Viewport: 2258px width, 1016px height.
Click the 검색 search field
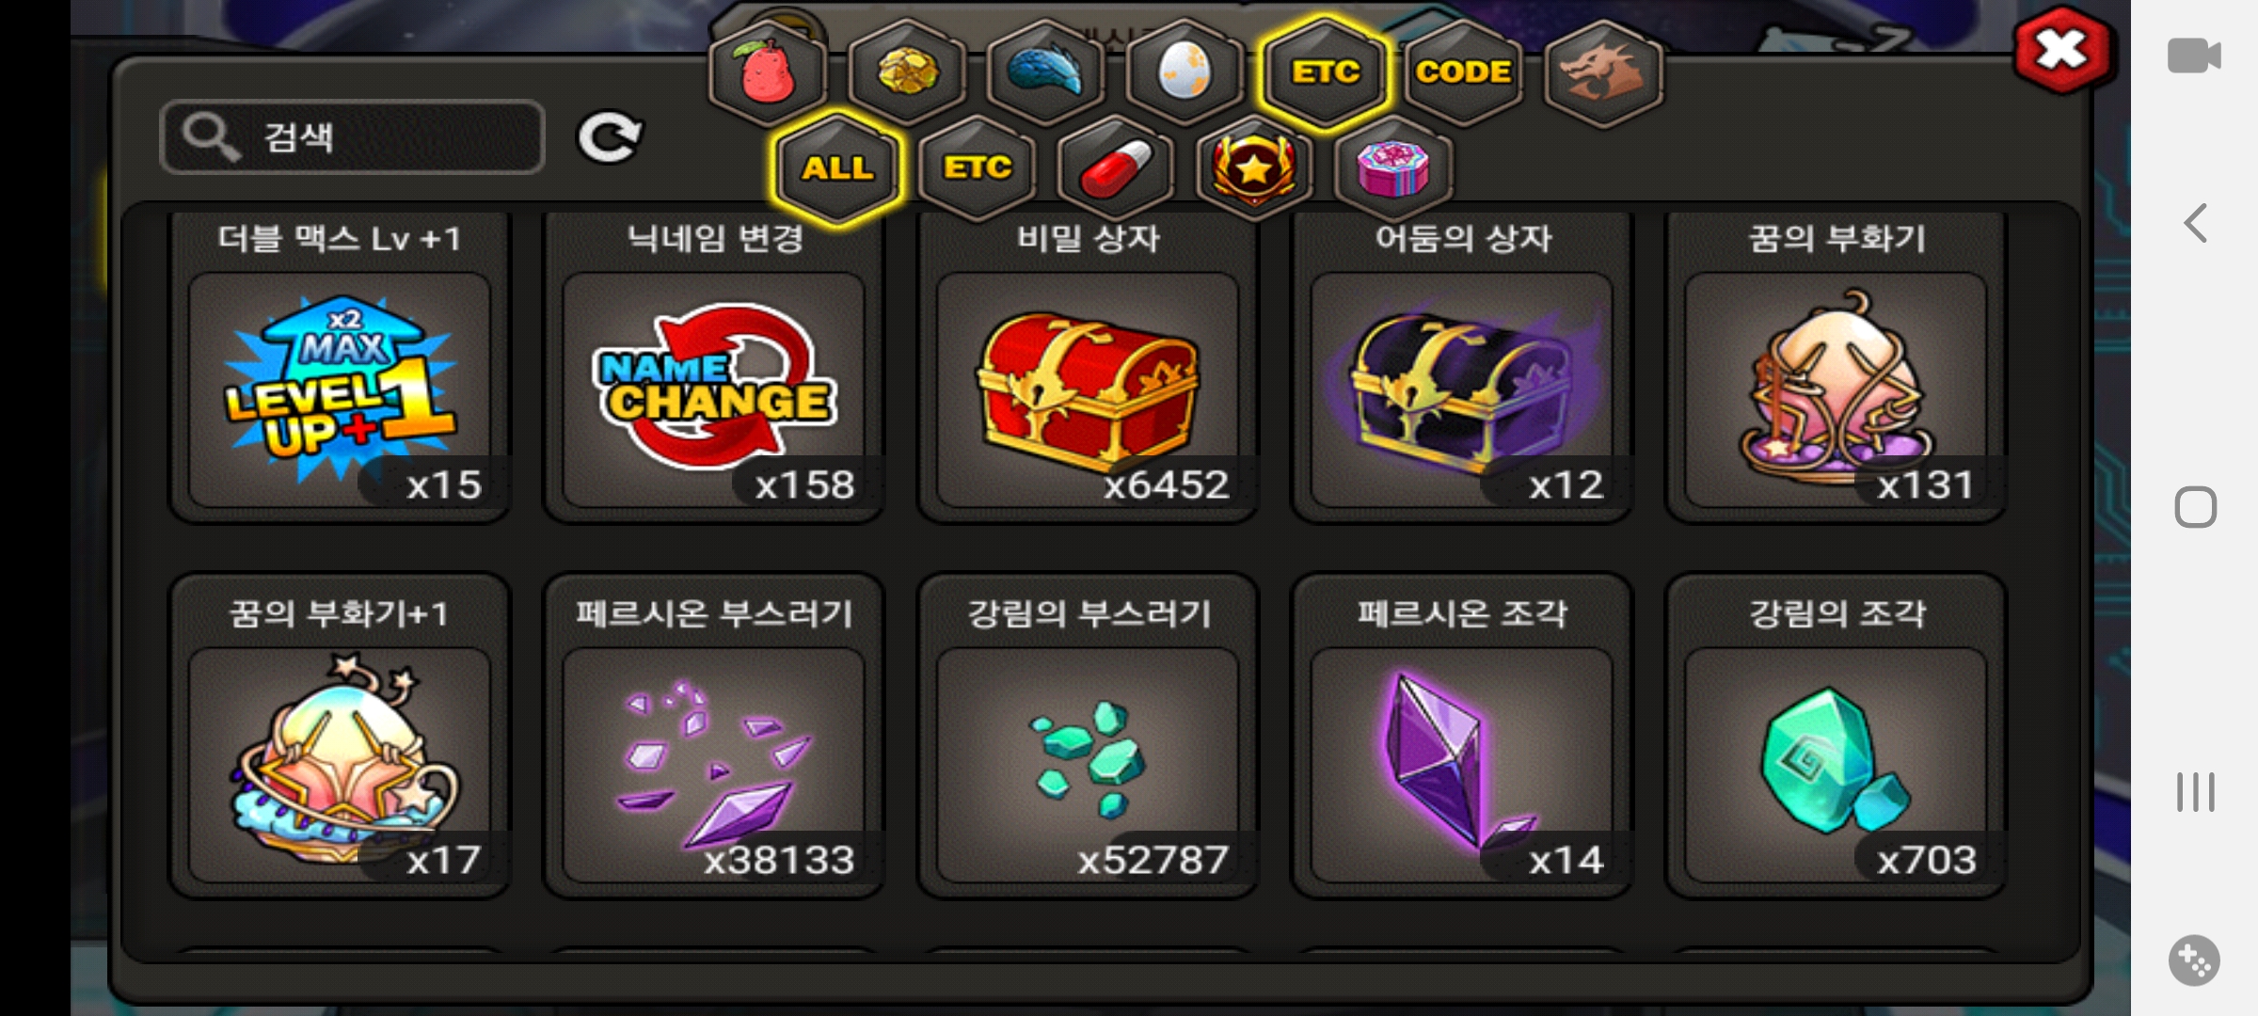[x=353, y=137]
